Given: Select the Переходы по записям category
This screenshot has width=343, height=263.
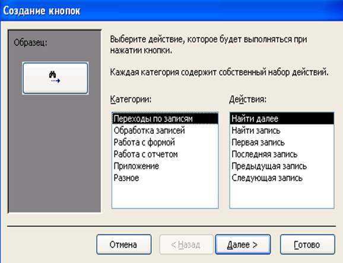Looking at the screenshot, I should point(165,118).
